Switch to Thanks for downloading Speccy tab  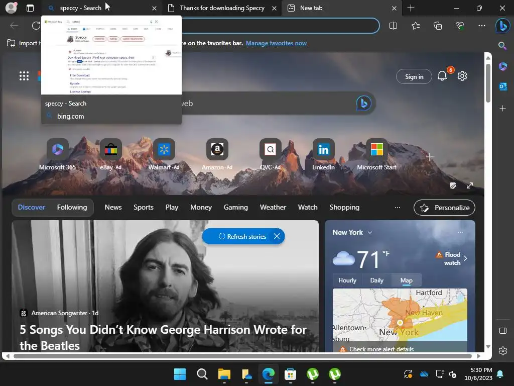(222, 8)
